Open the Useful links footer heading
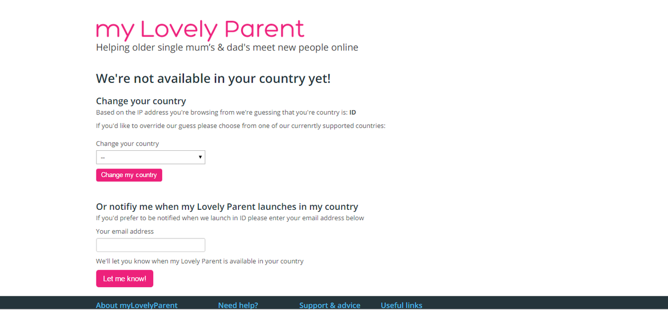 pyautogui.click(x=401, y=305)
